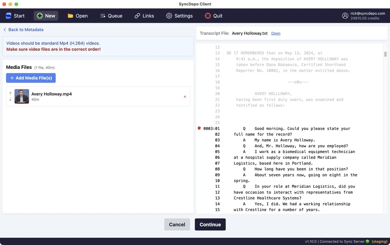Viewport: 390px width, 245px height.
Task: Click the 0003:01 page-line label
Action: click(211, 128)
